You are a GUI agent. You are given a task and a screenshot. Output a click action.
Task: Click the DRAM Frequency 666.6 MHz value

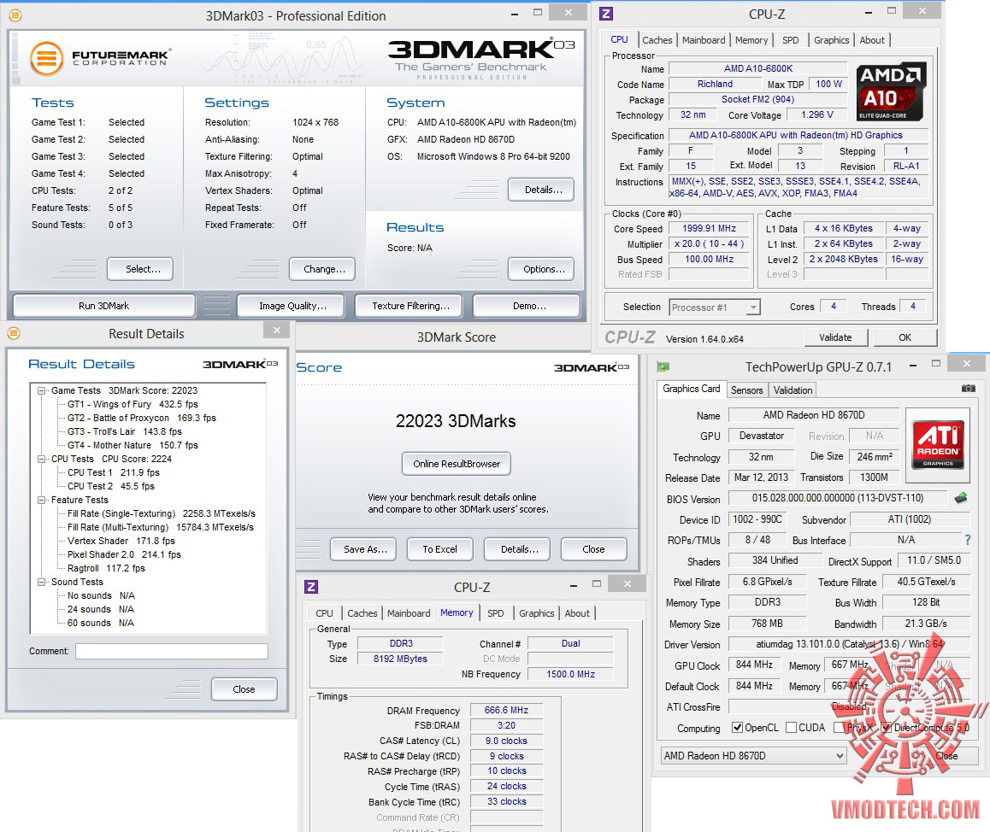tap(506, 710)
